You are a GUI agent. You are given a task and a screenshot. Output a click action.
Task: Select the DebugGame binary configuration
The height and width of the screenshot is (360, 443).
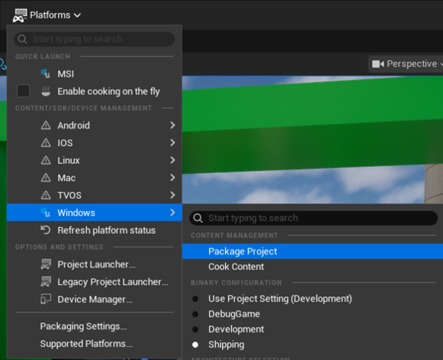(x=313, y=314)
